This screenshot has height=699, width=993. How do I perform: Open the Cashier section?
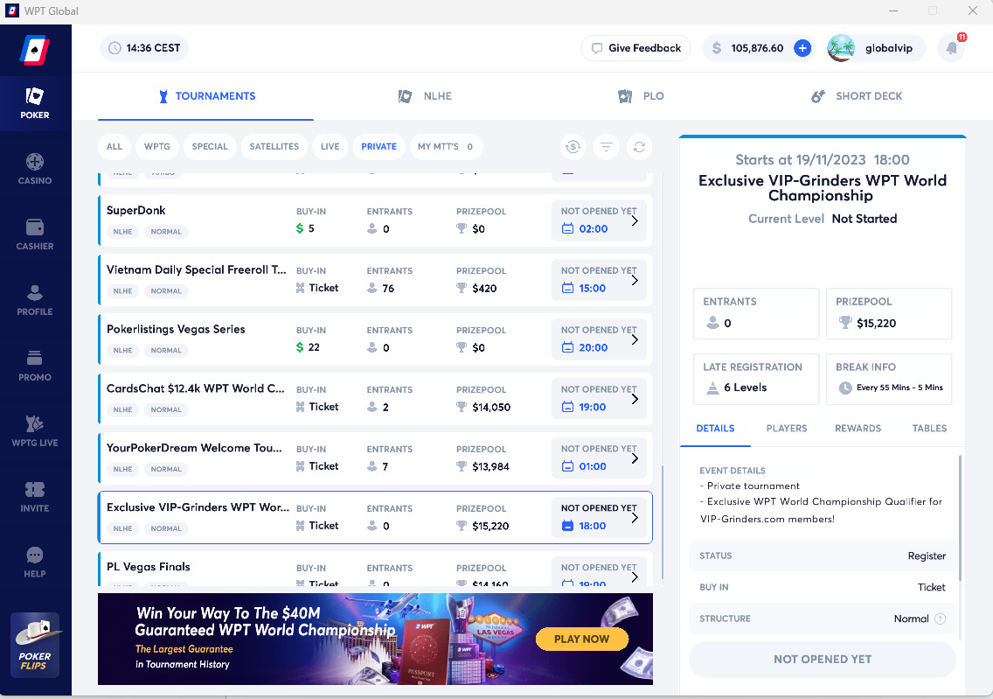(x=35, y=234)
